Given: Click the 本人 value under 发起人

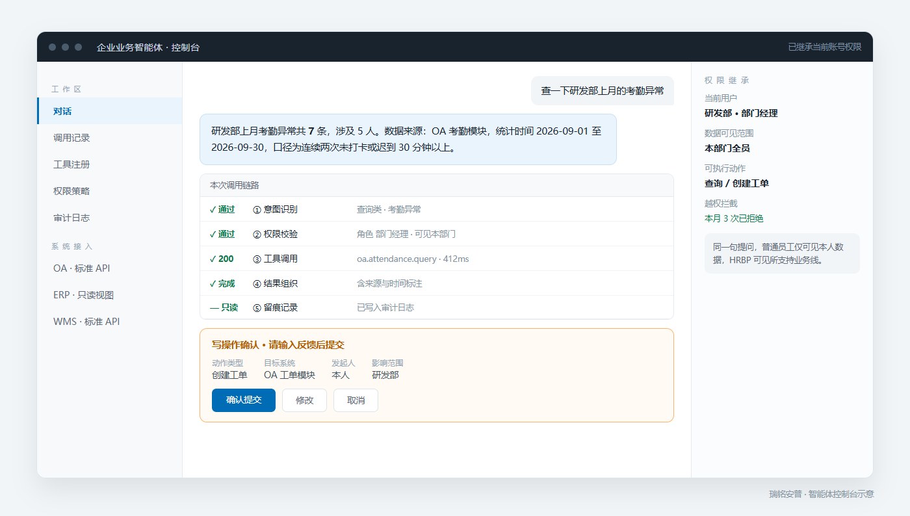Looking at the screenshot, I should (x=341, y=375).
